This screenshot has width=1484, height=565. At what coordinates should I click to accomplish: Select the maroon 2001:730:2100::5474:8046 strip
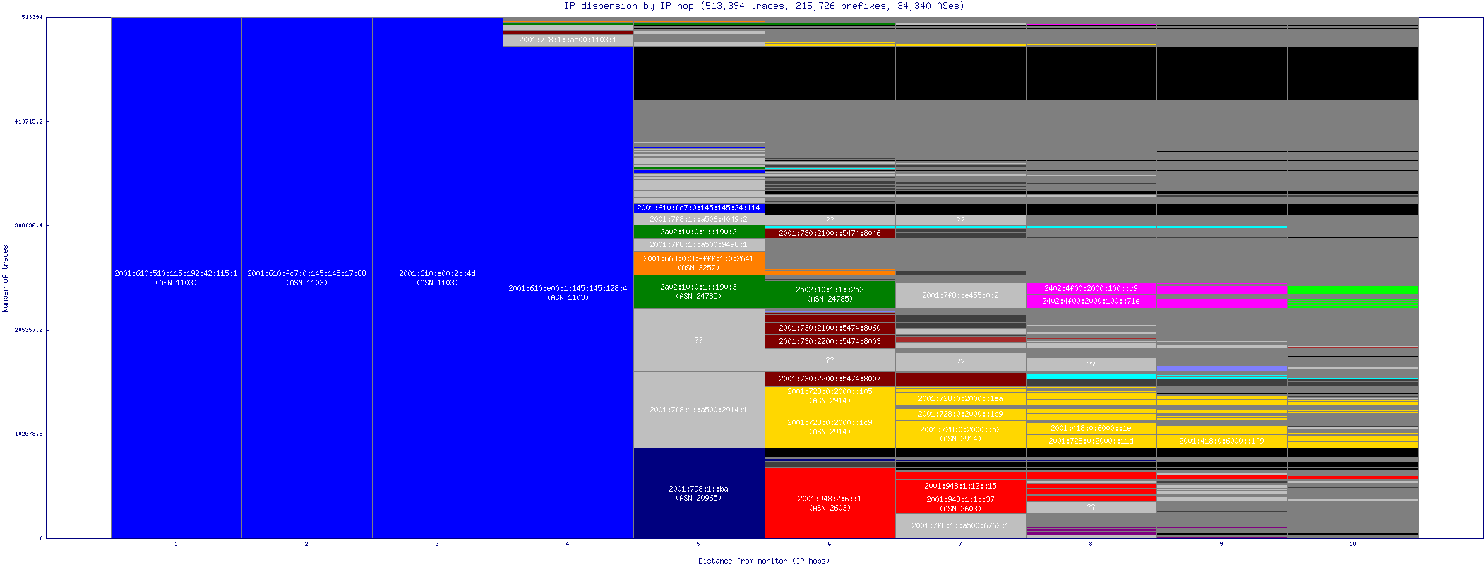pyautogui.click(x=830, y=233)
